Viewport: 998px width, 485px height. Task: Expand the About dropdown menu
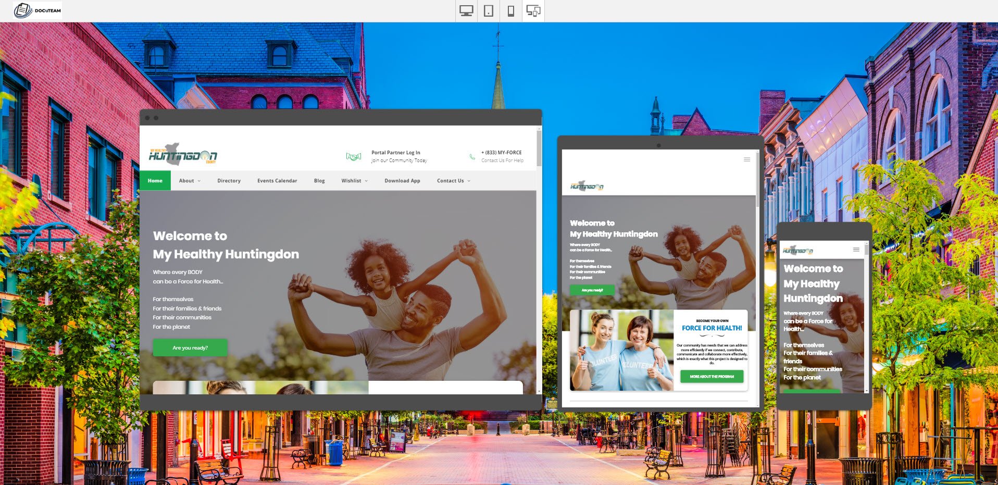(x=189, y=181)
